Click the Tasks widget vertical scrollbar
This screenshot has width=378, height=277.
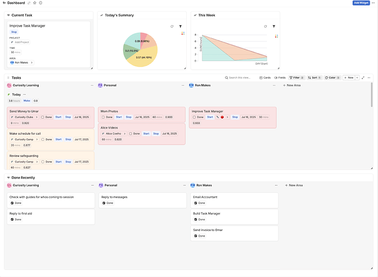(x=371, y=95)
